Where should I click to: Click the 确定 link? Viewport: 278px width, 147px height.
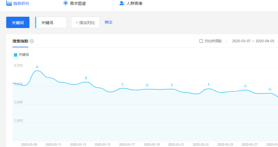108,22
